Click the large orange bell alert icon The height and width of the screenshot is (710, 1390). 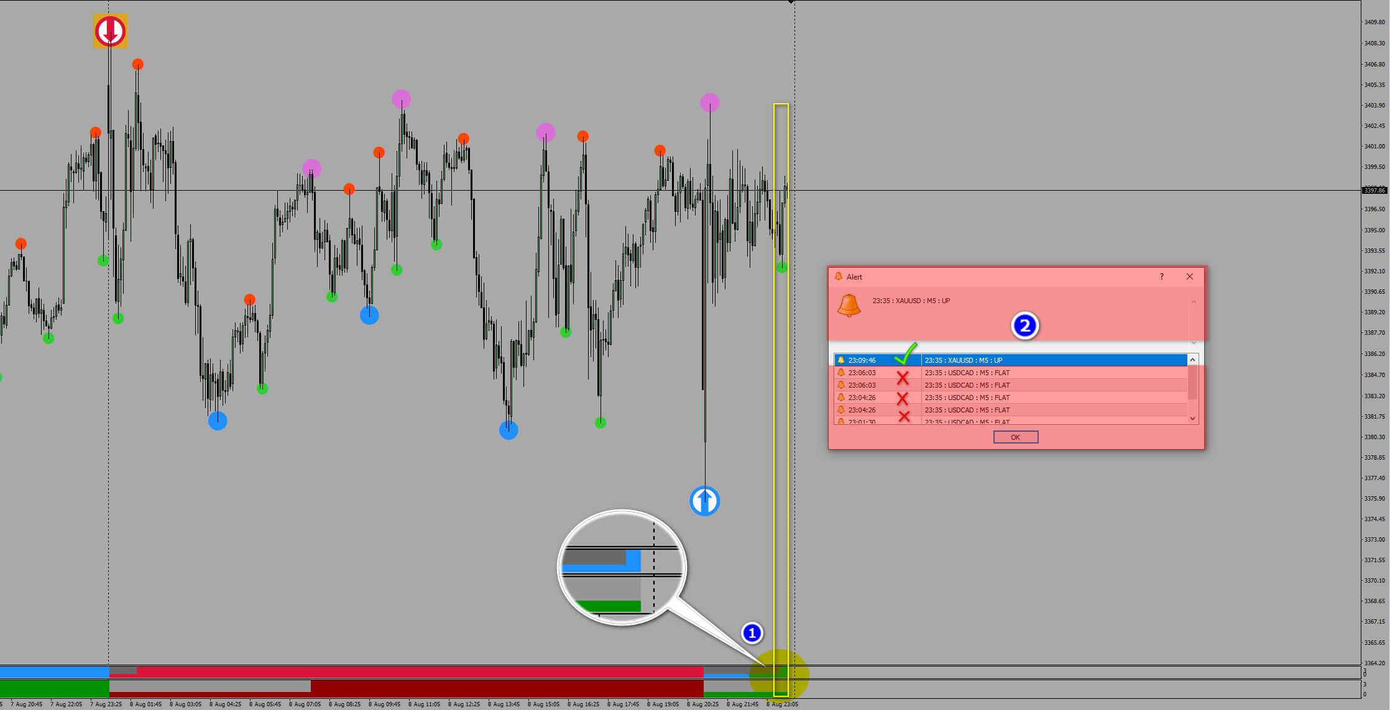coord(849,306)
